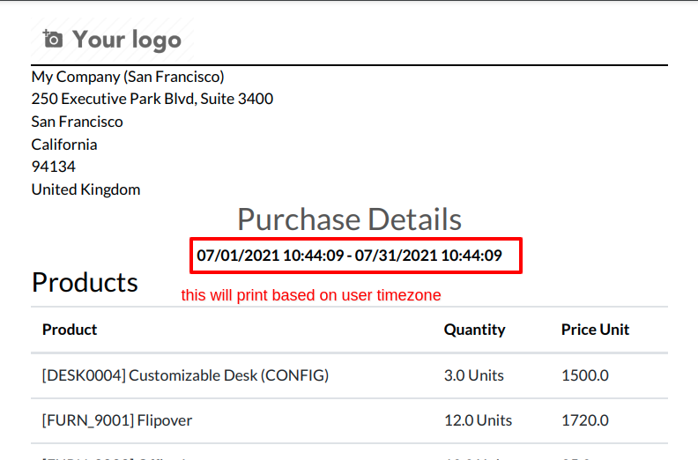The width and height of the screenshot is (698, 460).
Task: Click the zip code 94134
Action: pos(54,167)
